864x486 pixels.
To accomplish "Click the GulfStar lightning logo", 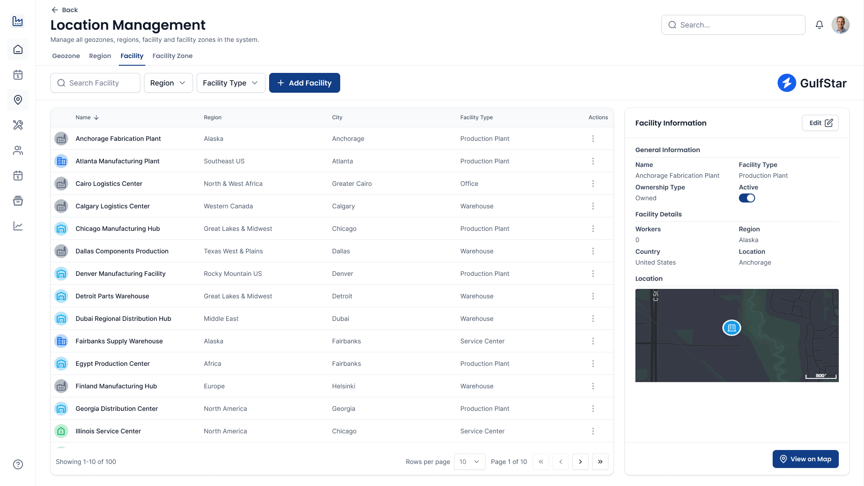I will click(787, 83).
